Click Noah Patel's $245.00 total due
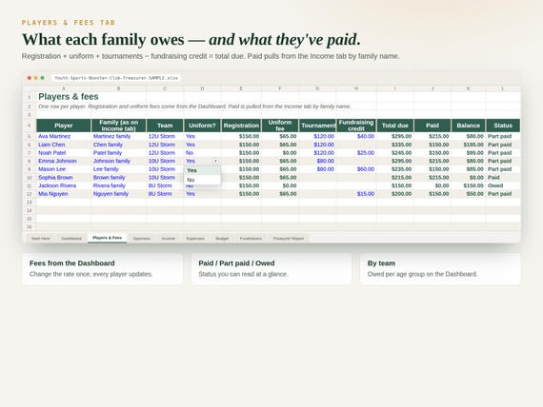The width and height of the screenshot is (543, 407). coord(395,153)
